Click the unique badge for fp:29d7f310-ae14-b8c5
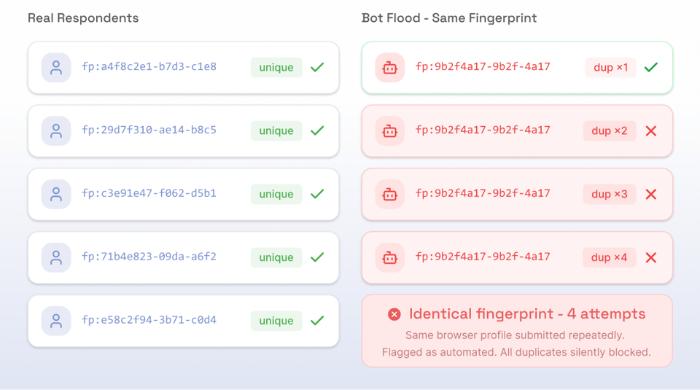Viewport: 700px width, 390px height. [x=276, y=130]
